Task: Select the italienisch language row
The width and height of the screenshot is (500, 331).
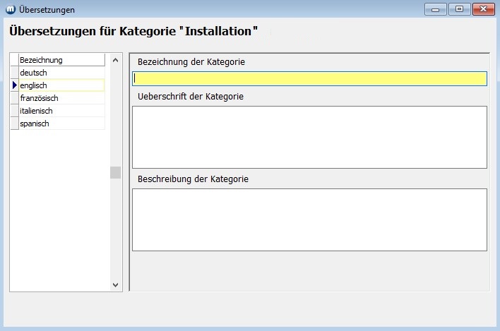Action: point(61,111)
